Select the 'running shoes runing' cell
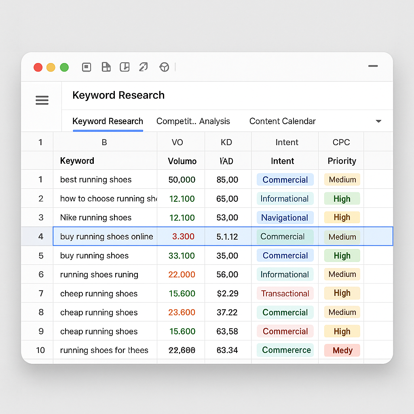Viewport: 414px width, 414px height. pos(105,275)
